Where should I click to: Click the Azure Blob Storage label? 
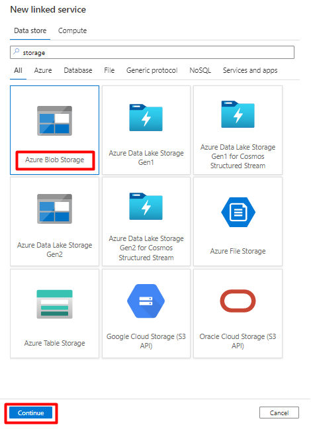coord(54,160)
